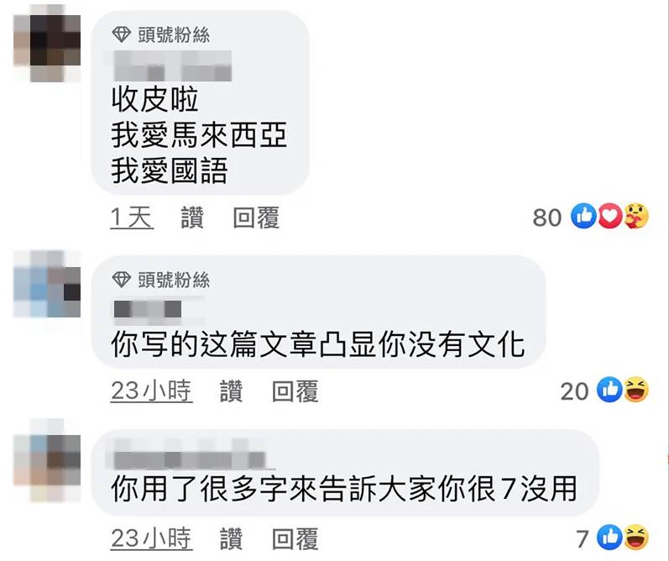
Task: Open the 23小時 timestamp on second comment
Action: 151,391
